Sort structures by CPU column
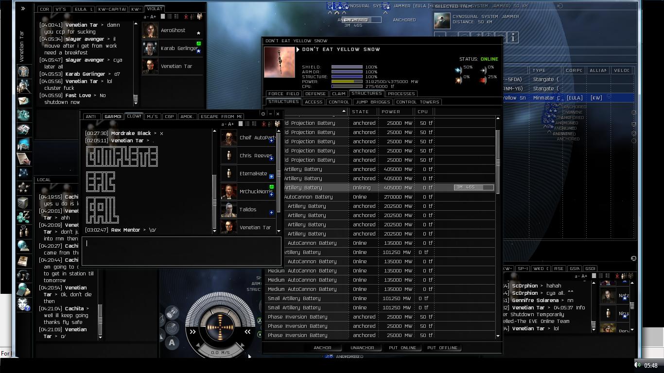664x373 pixels. point(423,112)
